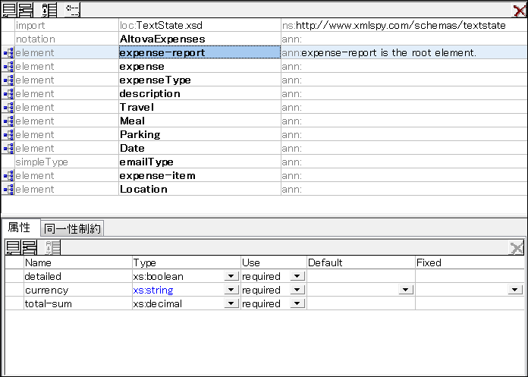This screenshot has width=528, height=377.
Task: Open content model icon for description element
Action: [8, 94]
